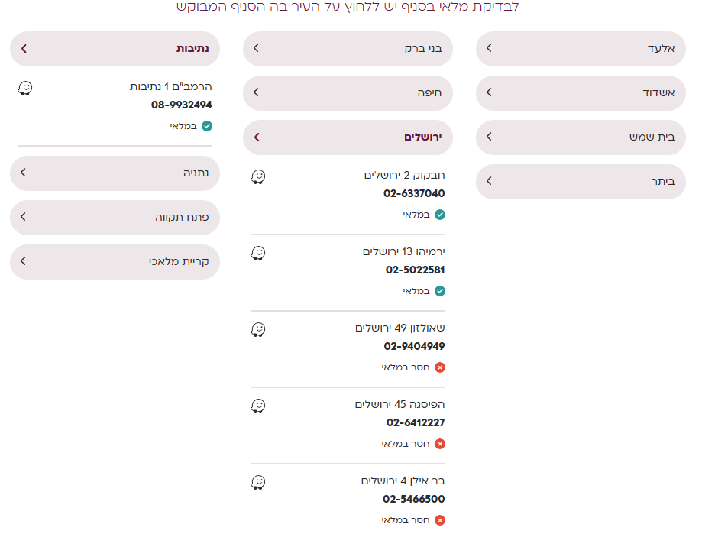Open Waze navigation for הרמב"ם 1 נתיבות
This screenshot has height=537, width=702.
[25, 88]
